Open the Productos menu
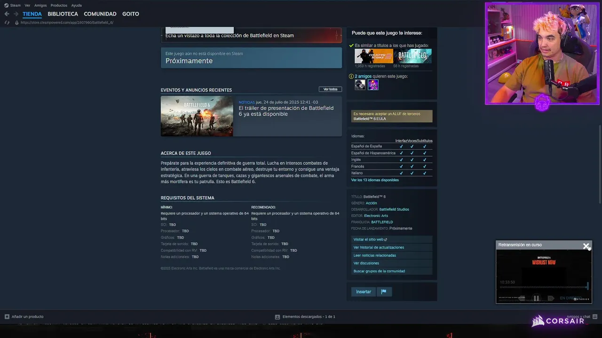 point(59,5)
